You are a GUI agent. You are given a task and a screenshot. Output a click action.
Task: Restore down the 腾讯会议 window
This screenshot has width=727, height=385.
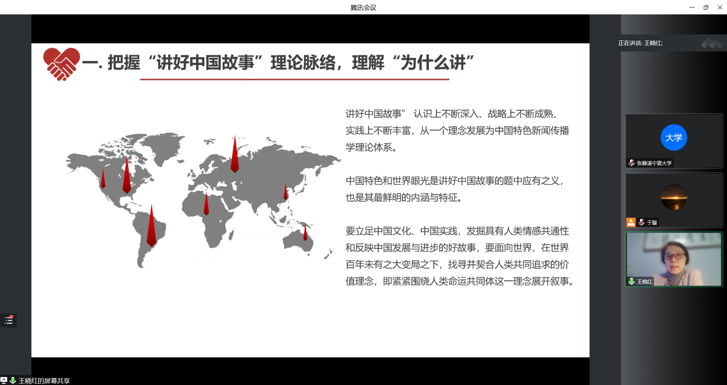(706, 7)
